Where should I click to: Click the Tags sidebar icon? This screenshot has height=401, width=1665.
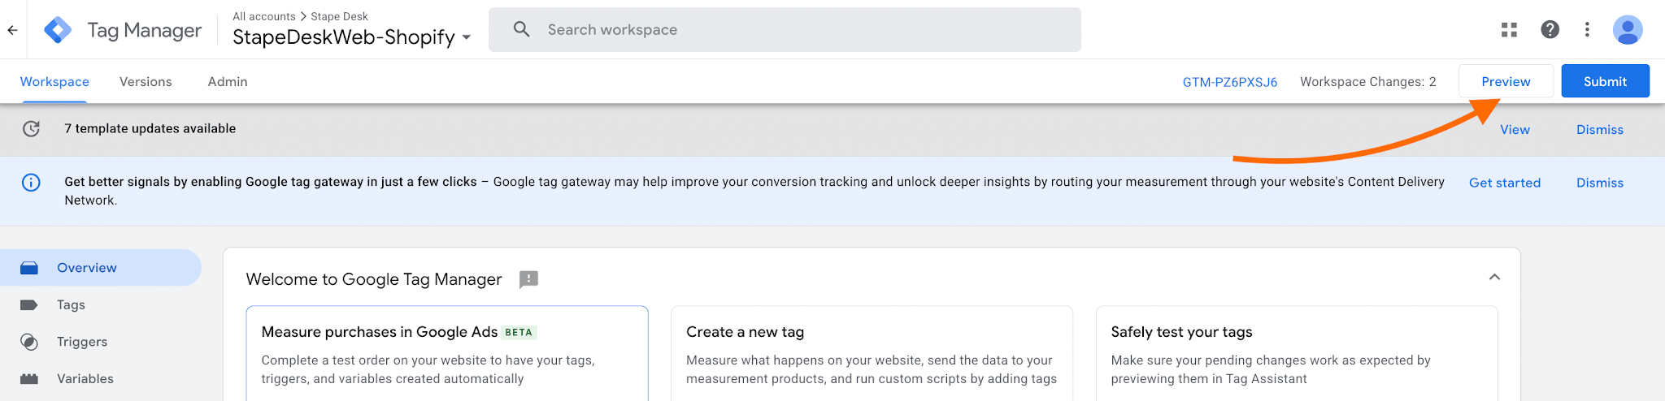29,305
